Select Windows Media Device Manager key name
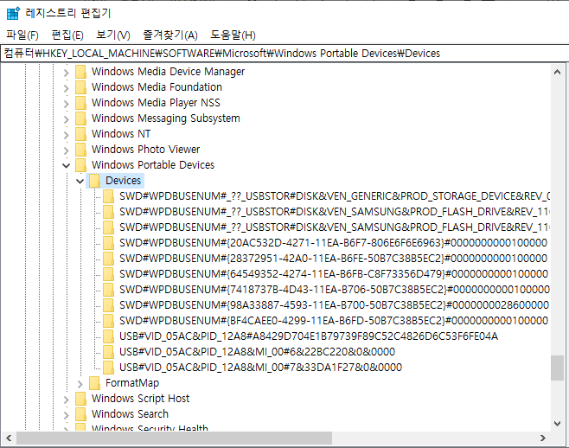This screenshot has height=448, width=569. tap(168, 72)
